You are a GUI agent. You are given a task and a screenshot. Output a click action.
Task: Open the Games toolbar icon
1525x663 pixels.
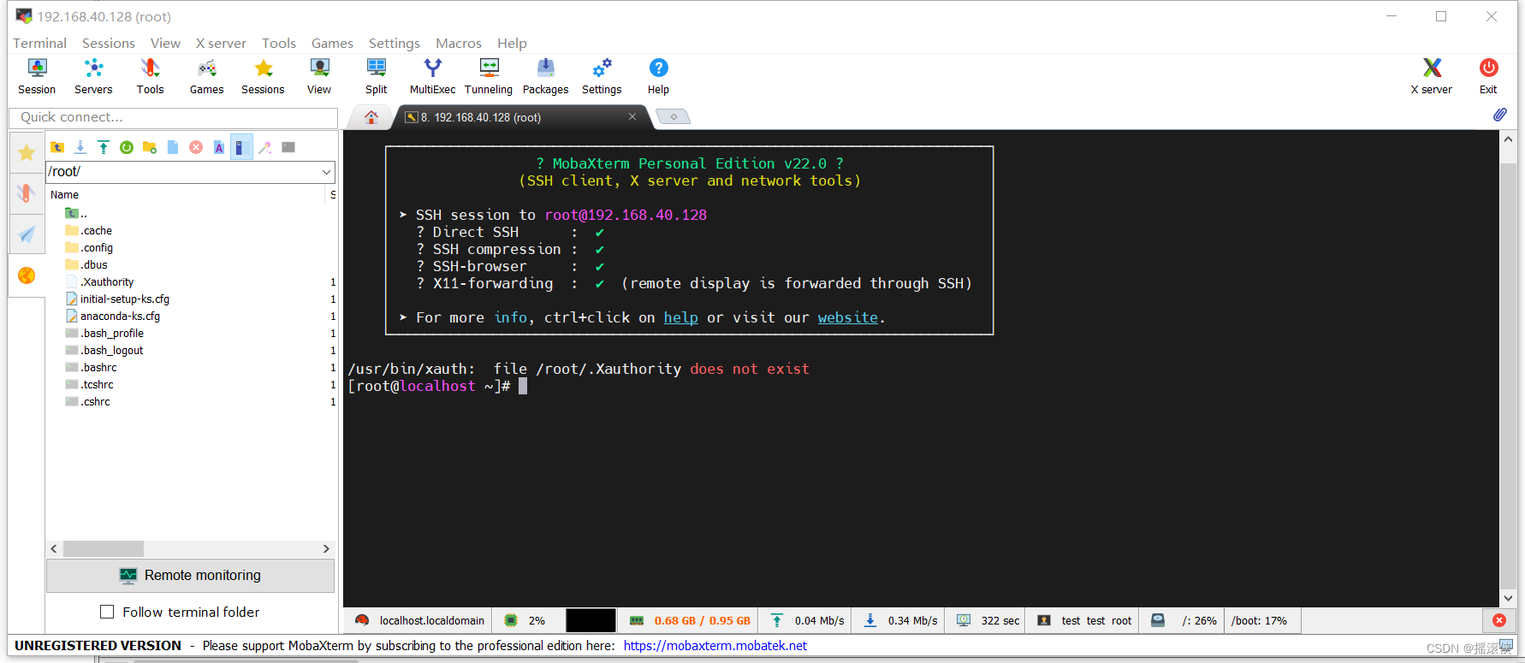click(x=206, y=76)
